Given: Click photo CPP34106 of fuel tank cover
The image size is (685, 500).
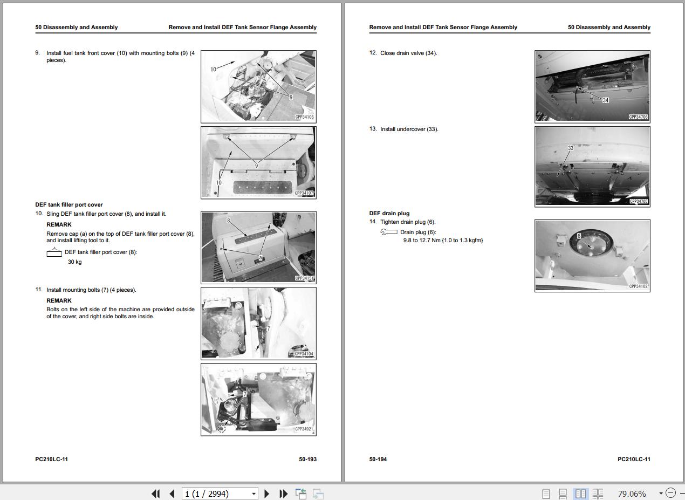Looking at the screenshot, I should click(x=258, y=86).
